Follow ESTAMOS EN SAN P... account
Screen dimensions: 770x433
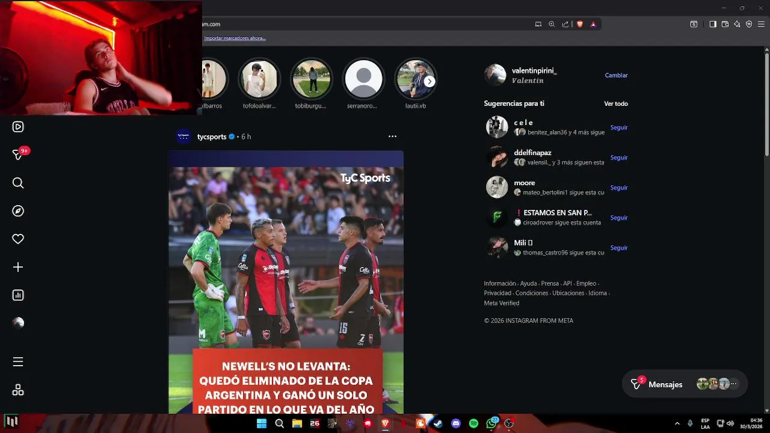point(619,218)
